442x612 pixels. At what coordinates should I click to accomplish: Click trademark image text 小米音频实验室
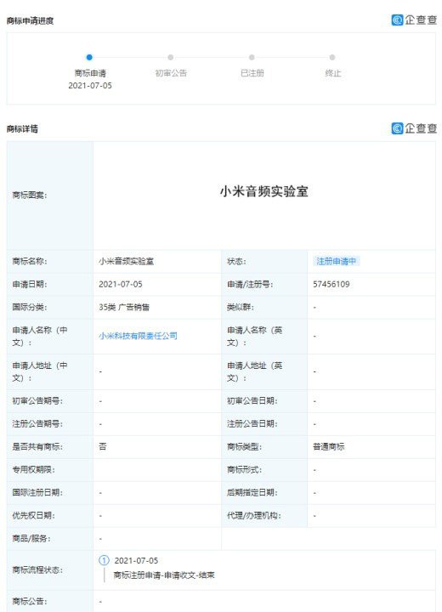point(264,191)
